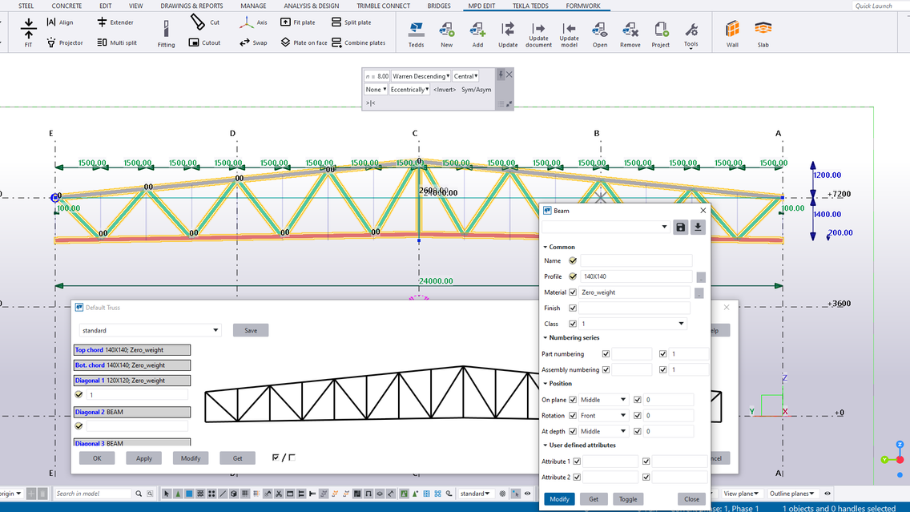Screen dimensions: 910x512
Task: Click the Beam dialog load (download) icon
Action: [x=698, y=227]
